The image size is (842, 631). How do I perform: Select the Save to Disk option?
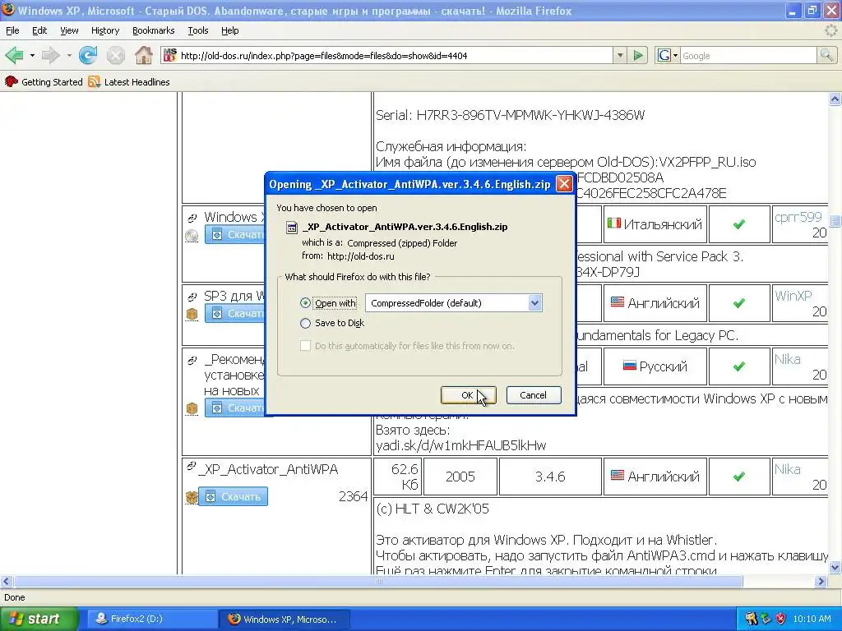(x=305, y=323)
